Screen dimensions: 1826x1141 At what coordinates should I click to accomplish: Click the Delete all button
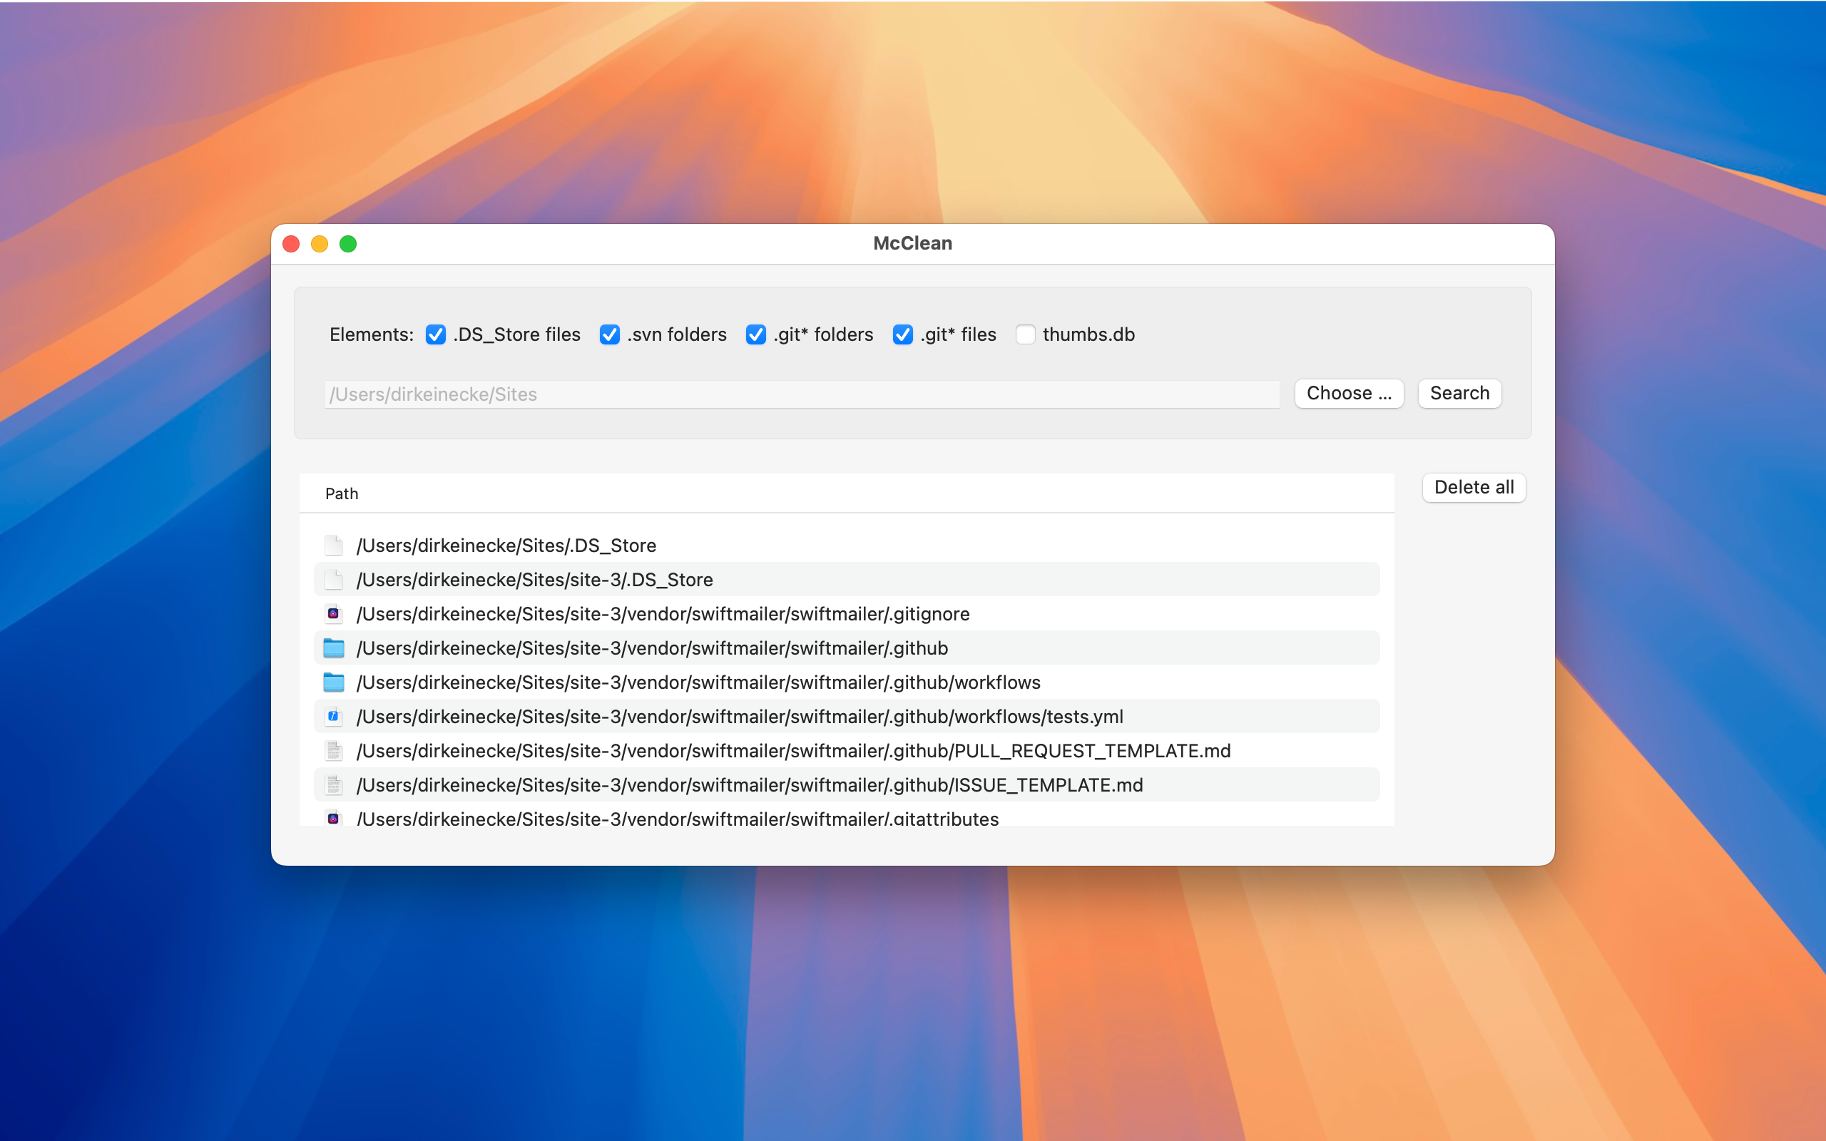[x=1474, y=488]
